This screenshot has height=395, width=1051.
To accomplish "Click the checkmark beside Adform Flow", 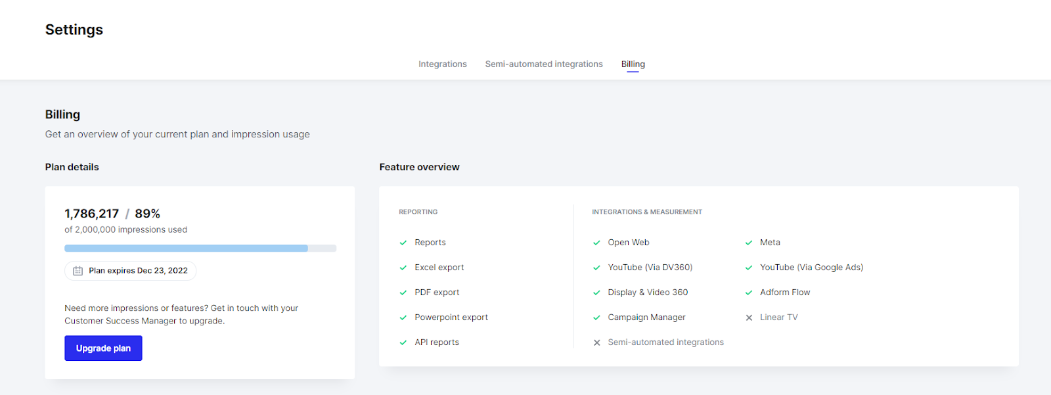I will (749, 292).
